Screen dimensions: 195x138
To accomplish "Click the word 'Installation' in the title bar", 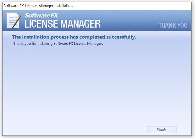I will [62, 6].
